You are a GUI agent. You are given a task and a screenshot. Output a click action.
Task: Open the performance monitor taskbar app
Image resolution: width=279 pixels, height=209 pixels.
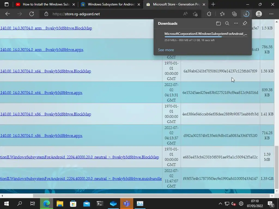pos(140,204)
